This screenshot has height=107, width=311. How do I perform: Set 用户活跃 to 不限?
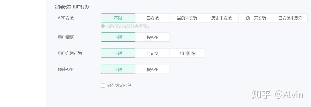point(118,37)
